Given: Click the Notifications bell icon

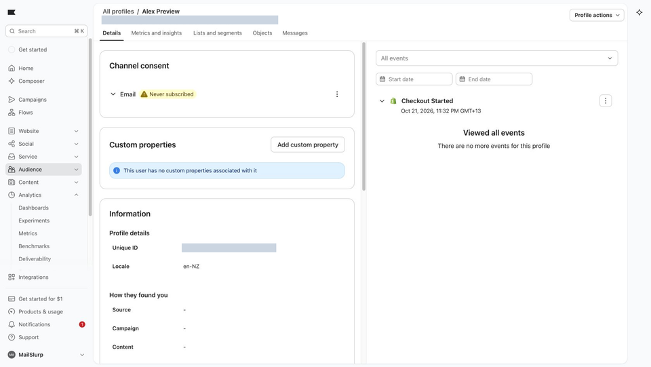Looking at the screenshot, I should tap(12, 325).
